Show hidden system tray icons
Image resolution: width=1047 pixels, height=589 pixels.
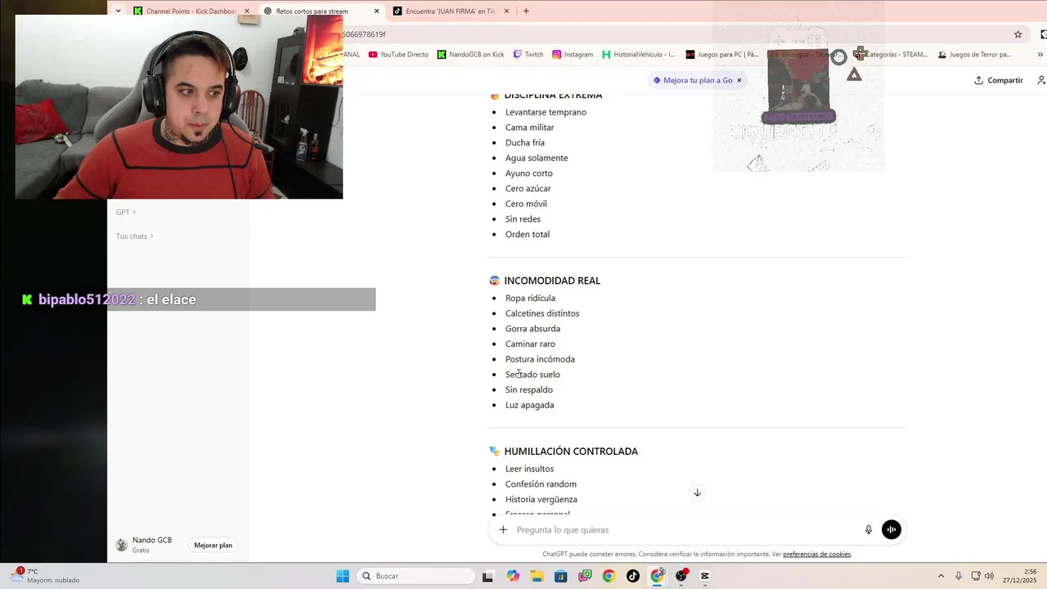click(x=941, y=576)
